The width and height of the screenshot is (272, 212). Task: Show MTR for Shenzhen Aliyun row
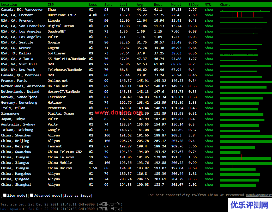pos(209,135)
